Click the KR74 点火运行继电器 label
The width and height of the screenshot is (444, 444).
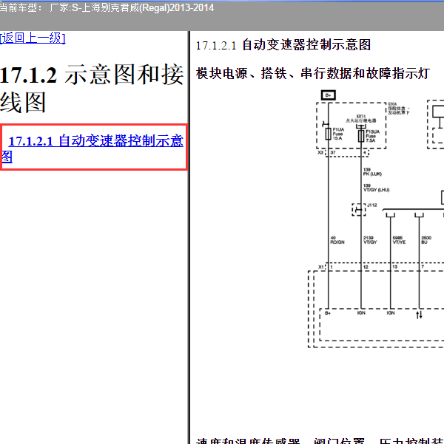click(x=361, y=118)
